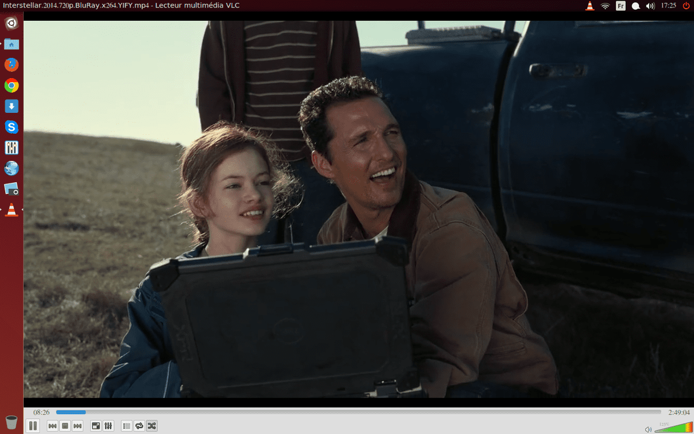694x434 pixels.
Task: Disable random shuffle playback
Action: point(152,426)
